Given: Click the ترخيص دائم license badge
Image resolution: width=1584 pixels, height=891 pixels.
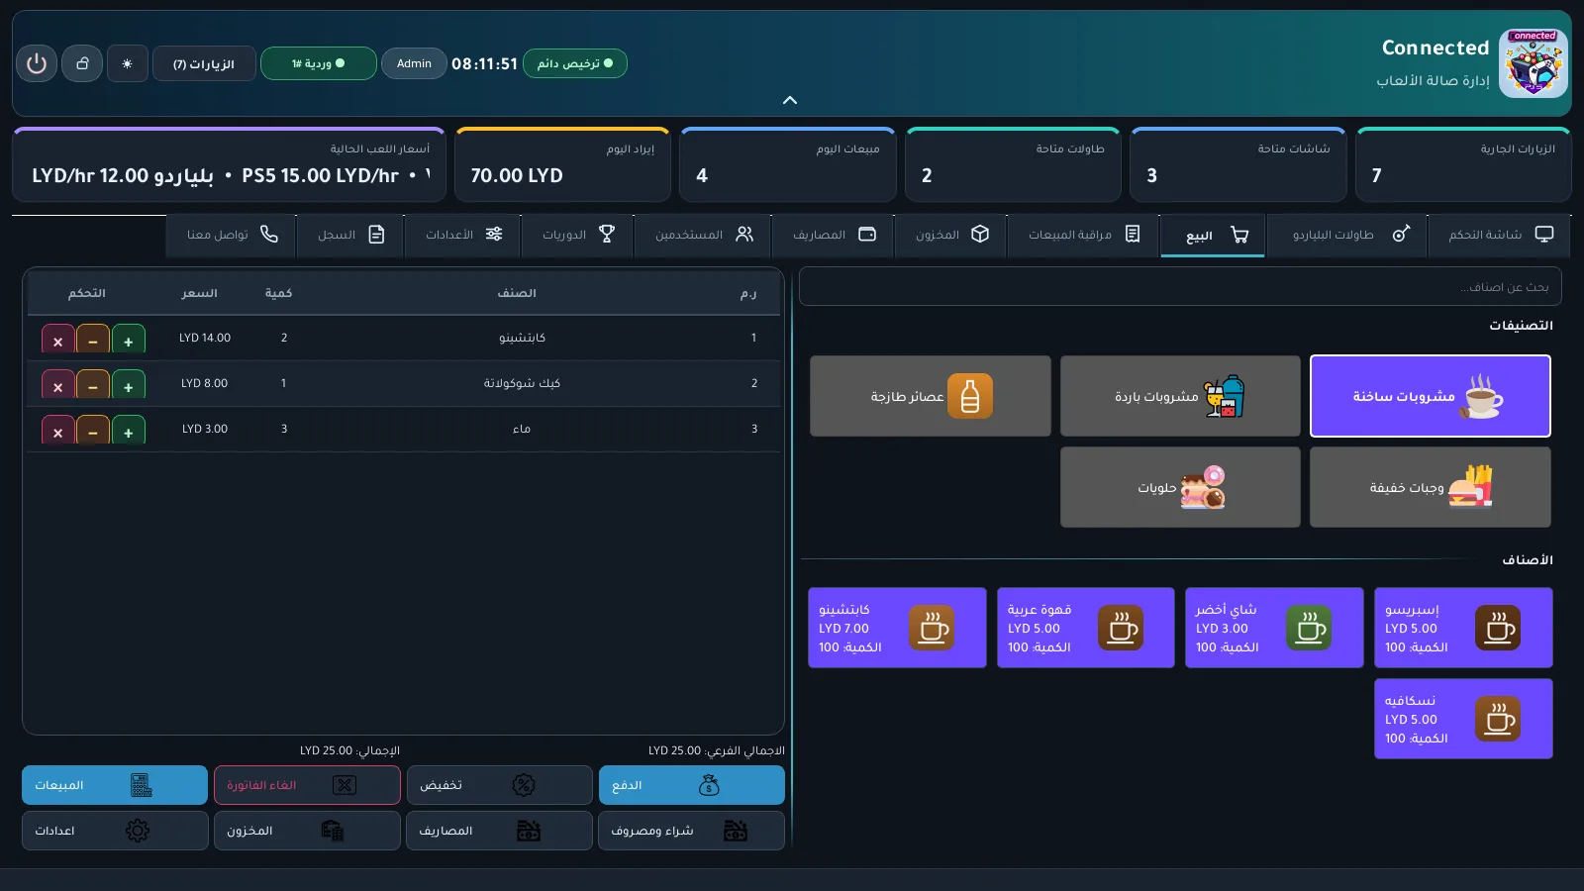Looking at the screenshot, I should click(x=575, y=63).
